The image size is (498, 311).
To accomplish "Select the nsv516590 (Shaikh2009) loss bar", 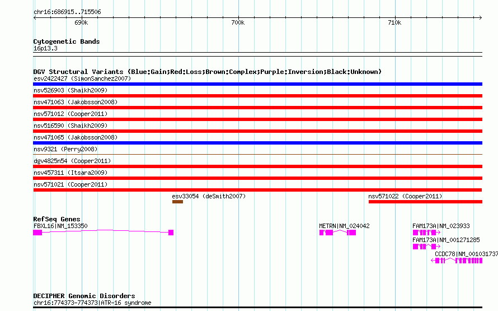I will click(x=257, y=131).
